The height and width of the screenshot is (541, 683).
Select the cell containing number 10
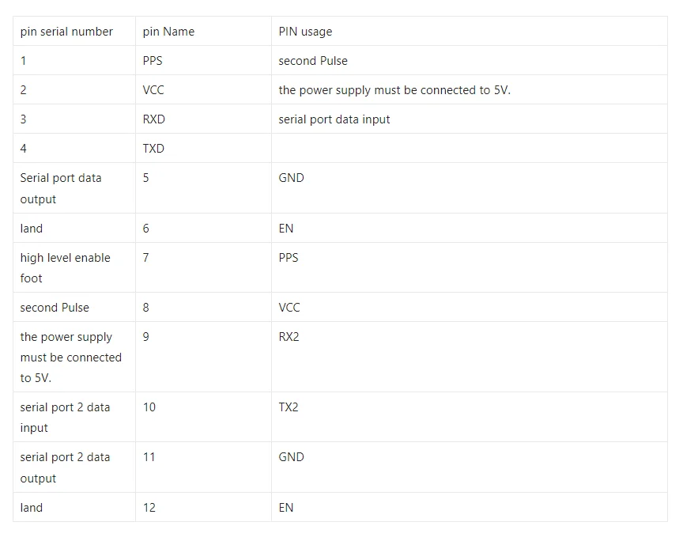203,417
